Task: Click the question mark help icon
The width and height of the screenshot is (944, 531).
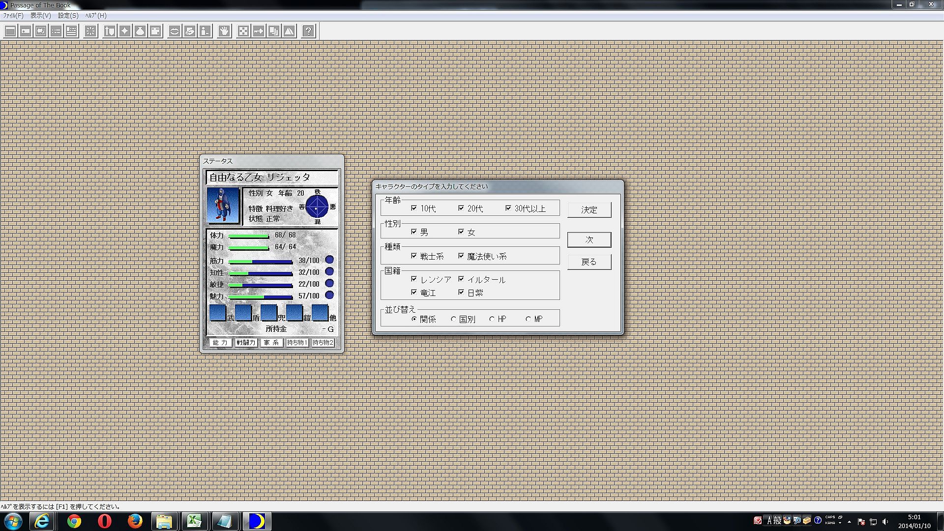Action: coord(308,31)
